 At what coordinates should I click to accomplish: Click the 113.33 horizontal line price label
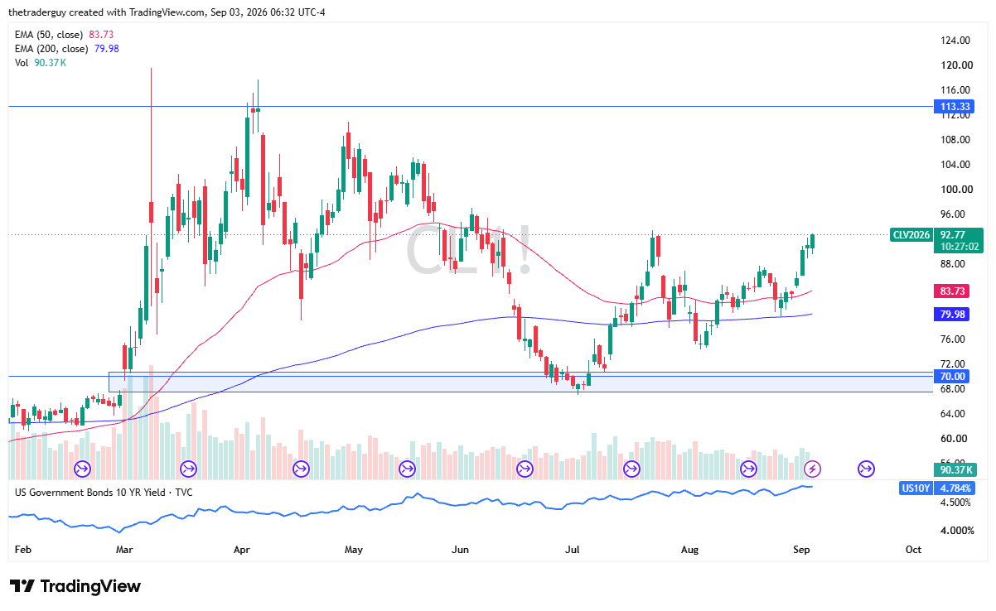click(953, 107)
